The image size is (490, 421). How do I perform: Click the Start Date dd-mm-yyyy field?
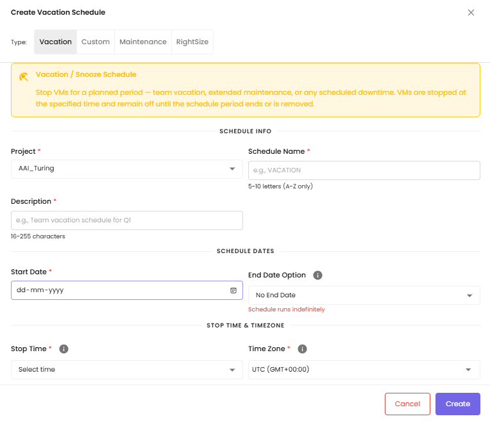(127, 290)
